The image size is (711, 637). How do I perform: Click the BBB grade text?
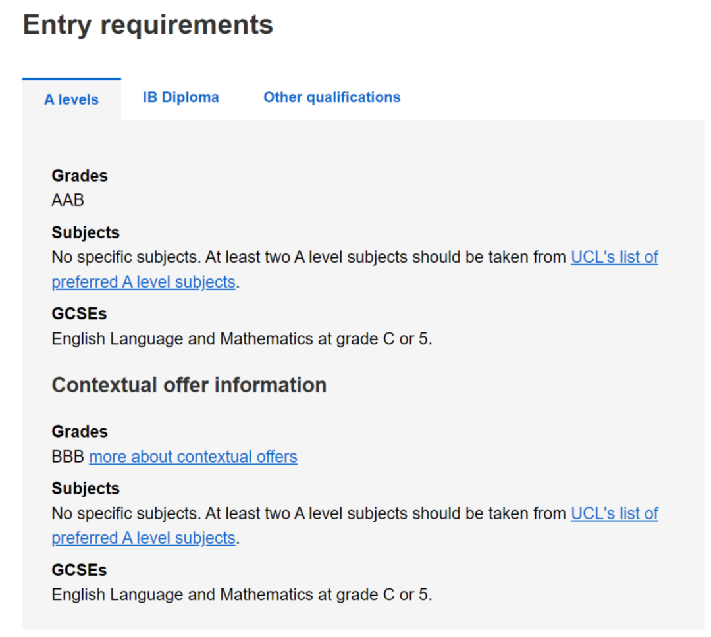(68, 457)
